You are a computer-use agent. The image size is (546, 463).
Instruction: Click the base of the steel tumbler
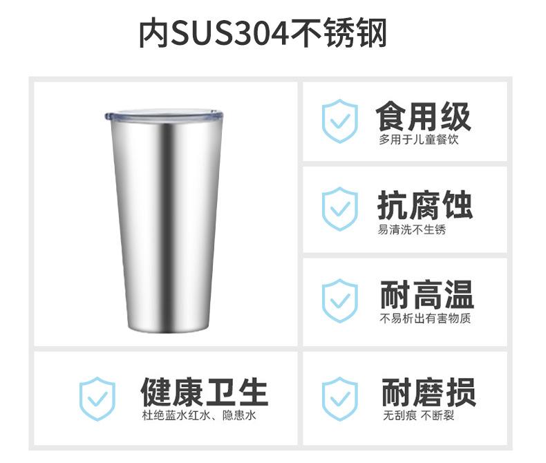pyautogui.click(x=164, y=327)
